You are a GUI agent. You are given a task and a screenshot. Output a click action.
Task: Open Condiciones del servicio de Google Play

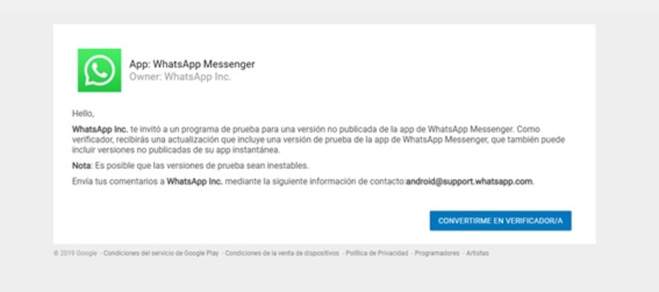click(161, 253)
